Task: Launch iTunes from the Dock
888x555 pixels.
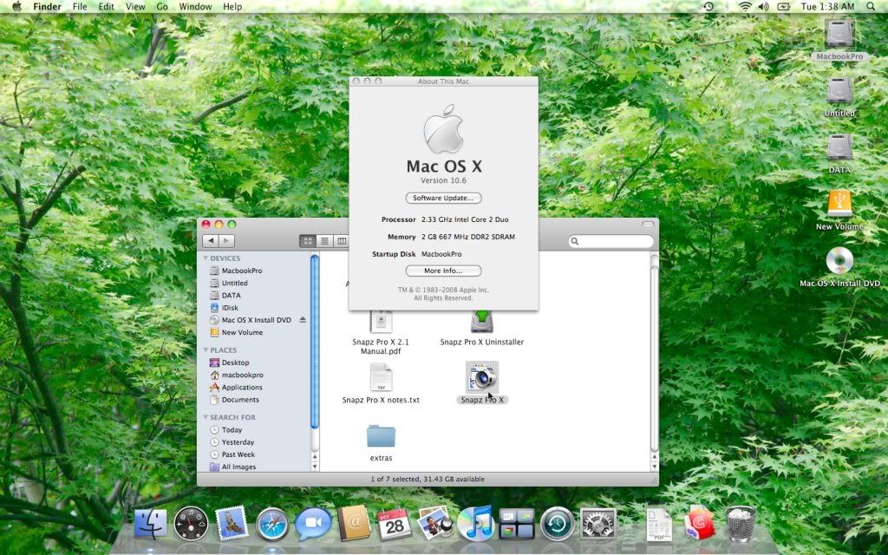Action: 475,524
